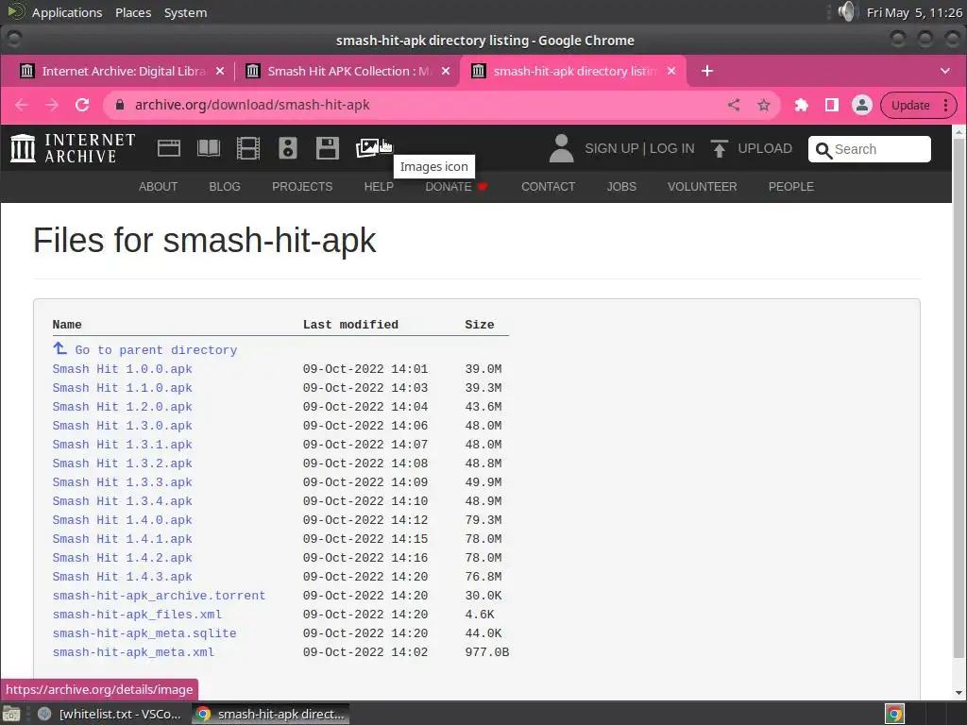Open the Software floppy disk icon
The width and height of the screenshot is (967, 725).
[x=328, y=148]
